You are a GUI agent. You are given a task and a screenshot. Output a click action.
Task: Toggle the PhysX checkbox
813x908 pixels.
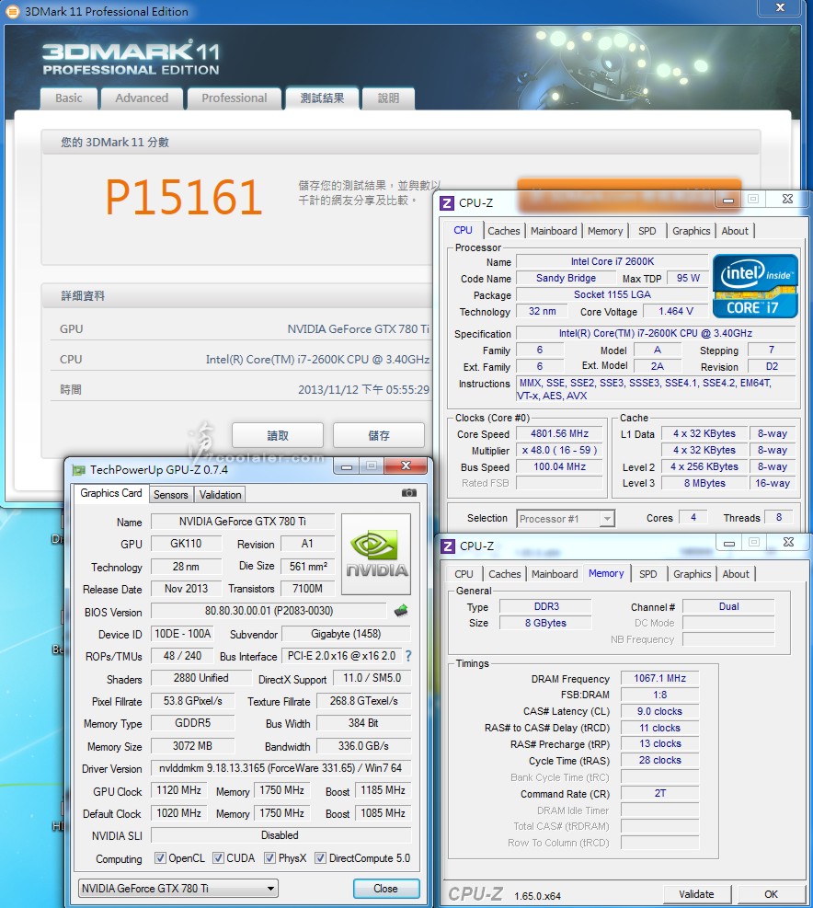tap(269, 857)
